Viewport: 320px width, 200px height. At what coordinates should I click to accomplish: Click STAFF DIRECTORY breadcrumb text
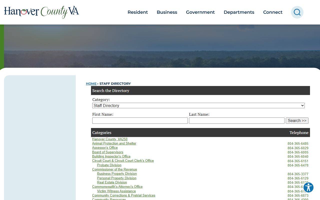[115, 83]
